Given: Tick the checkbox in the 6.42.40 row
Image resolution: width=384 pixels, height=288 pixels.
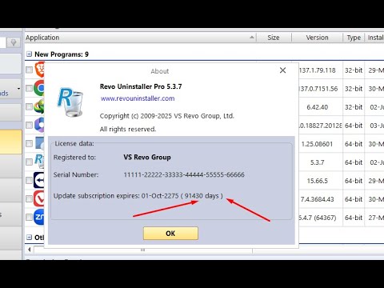Looking at the screenshot, I should pyautogui.click(x=29, y=106).
